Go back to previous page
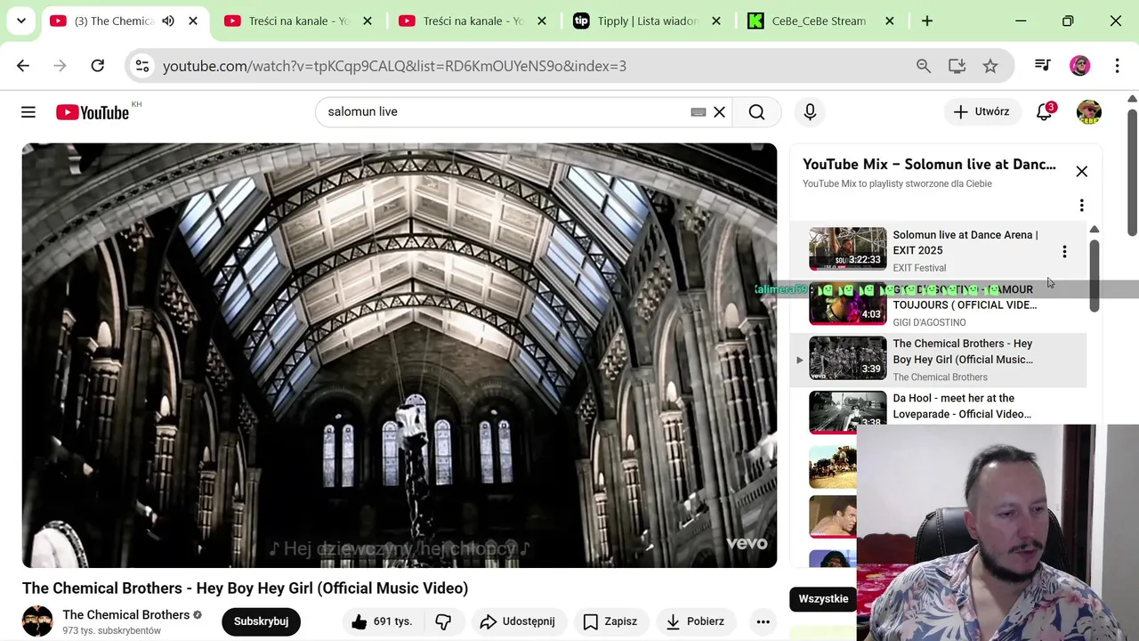1139x641 pixels. click(23, 65)
